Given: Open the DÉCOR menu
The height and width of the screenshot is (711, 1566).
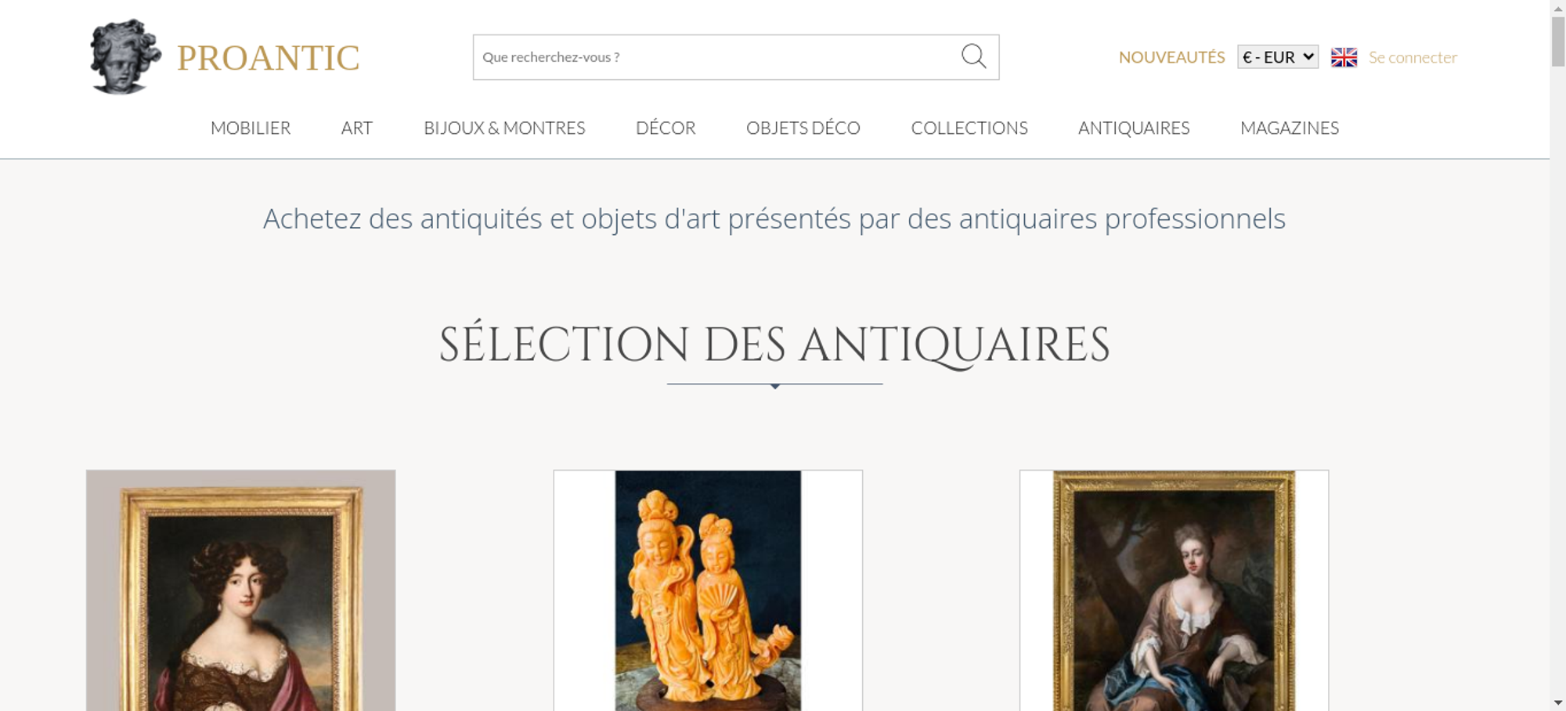Looking at the screenshot, I should pyautogui.click(x=666, y=128).
